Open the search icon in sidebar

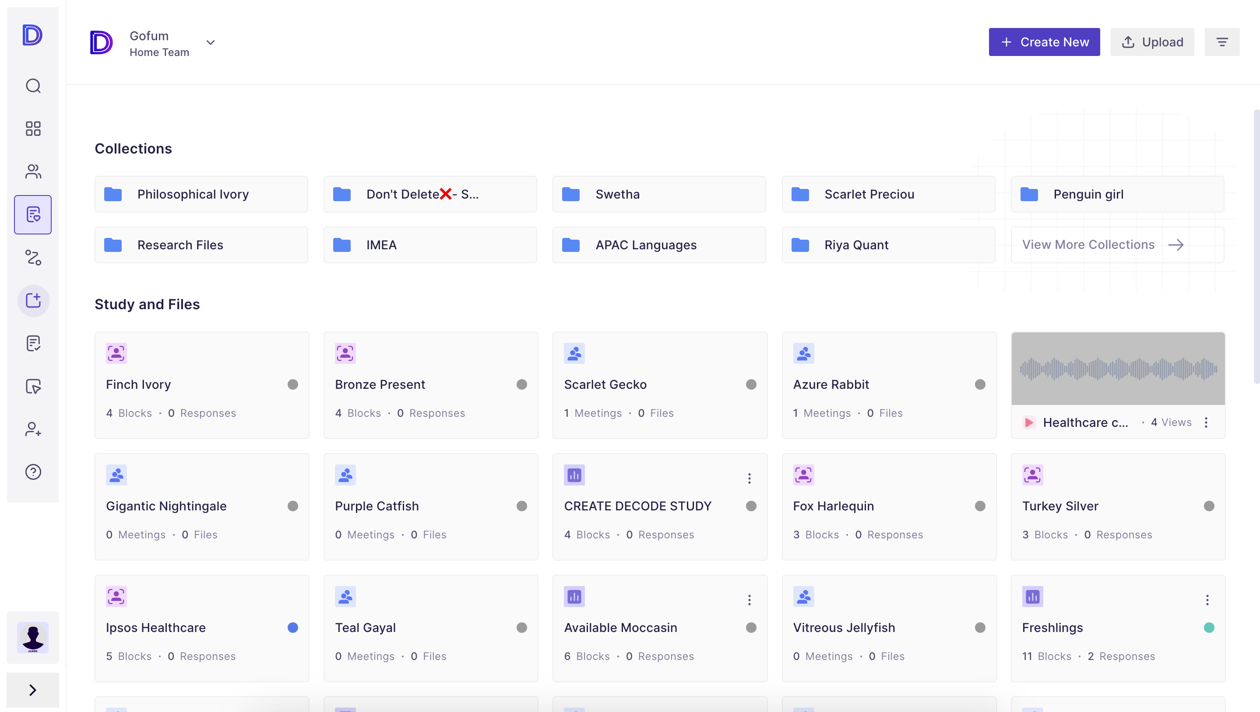[33, 86]
